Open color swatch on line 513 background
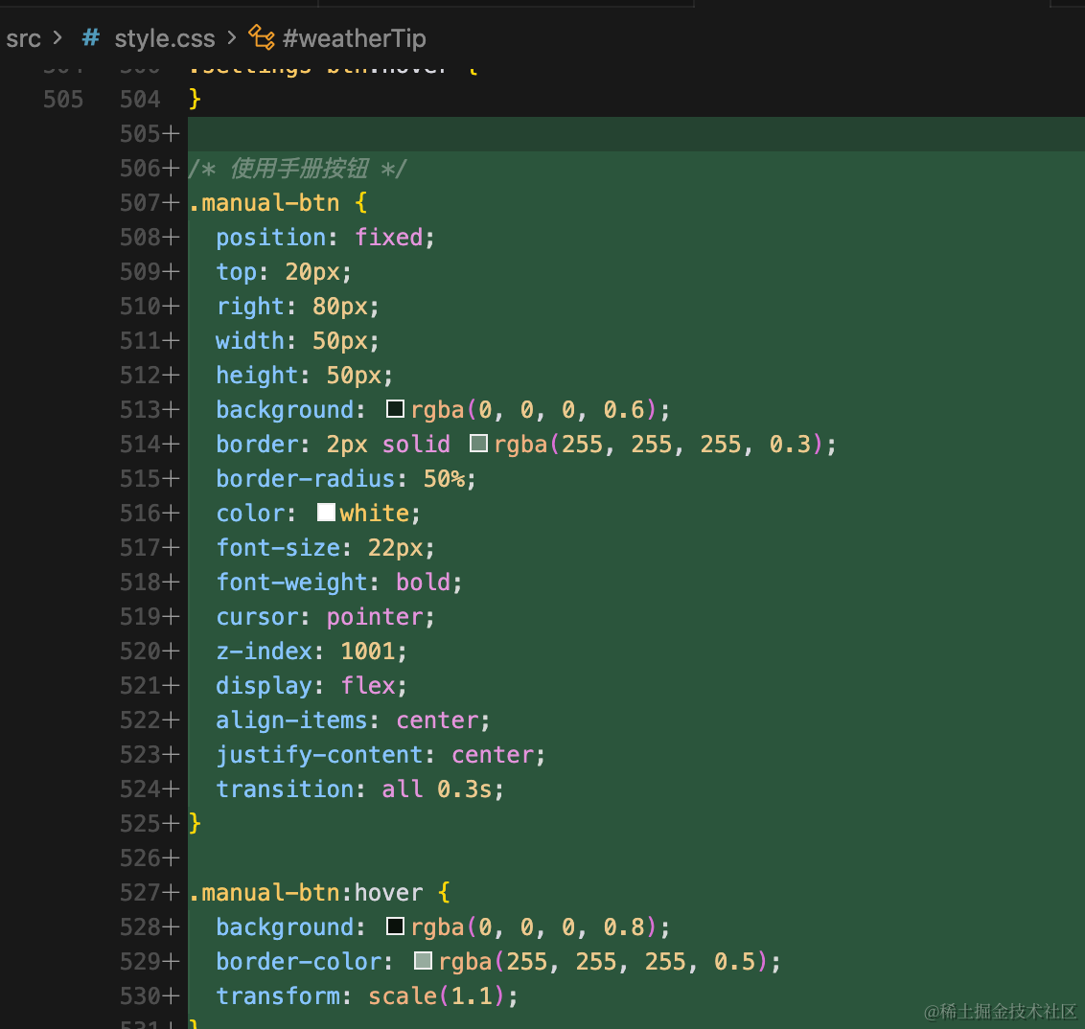This screenshot has height=1029, width=1085. 395,409
